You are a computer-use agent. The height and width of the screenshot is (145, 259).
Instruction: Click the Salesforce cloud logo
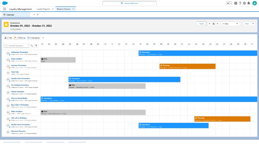(x=5, y=3)
